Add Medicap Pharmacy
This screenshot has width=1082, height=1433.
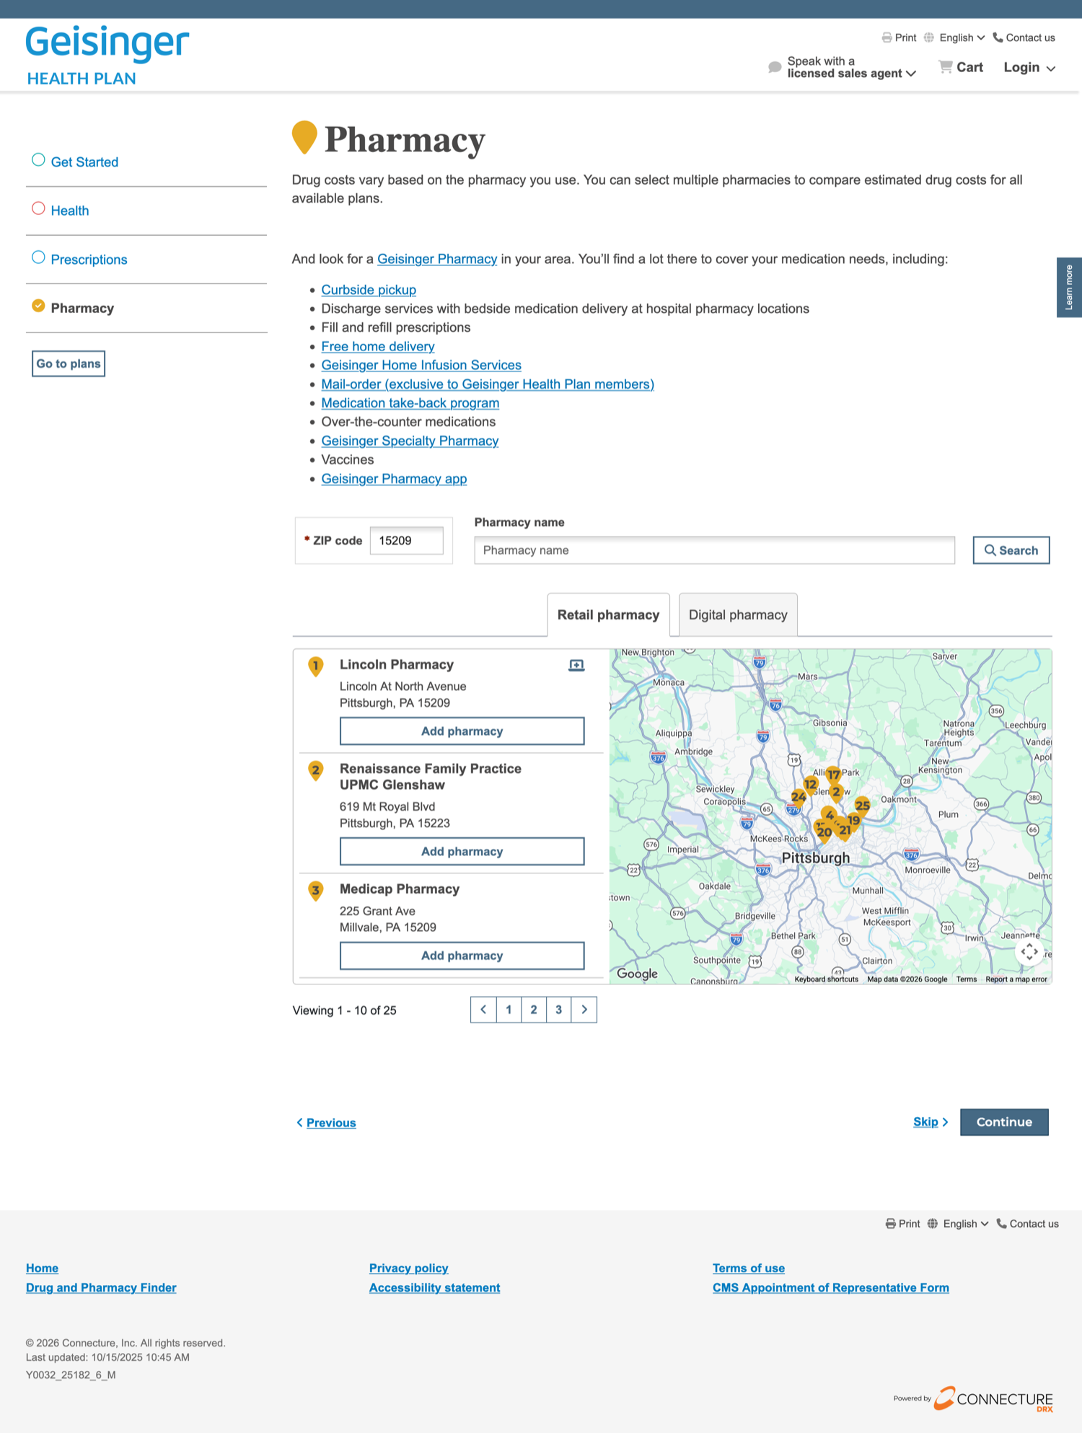point(462,956)
